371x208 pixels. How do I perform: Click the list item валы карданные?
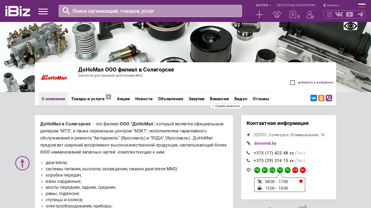click(x=64, y=181)
